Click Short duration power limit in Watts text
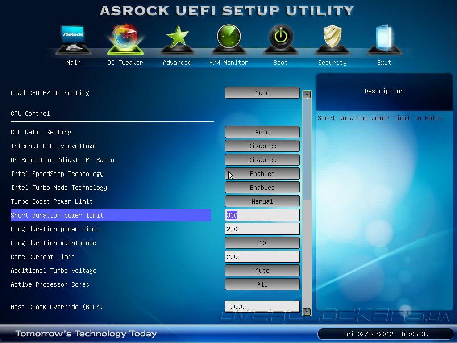 tap(380, 118)
